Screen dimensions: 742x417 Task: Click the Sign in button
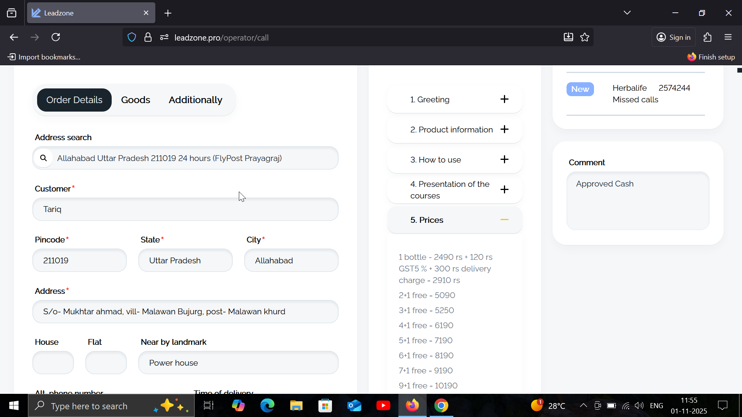[674, 37]
